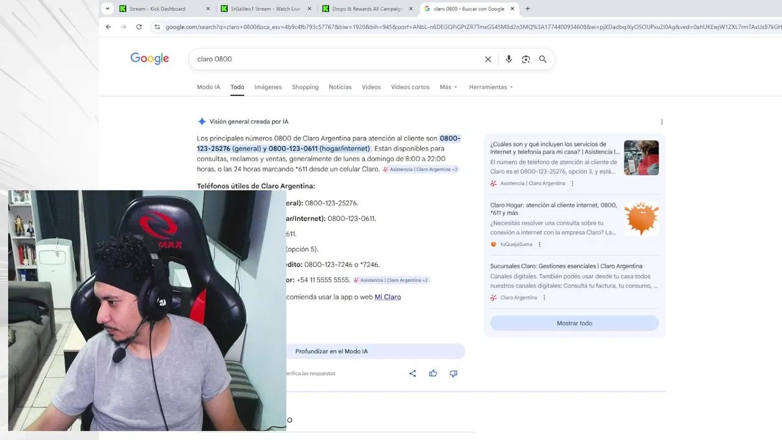Image resolution: width=782 pixels, height=440 pixels.
Task: Show Noticias results
Action: 340,87
